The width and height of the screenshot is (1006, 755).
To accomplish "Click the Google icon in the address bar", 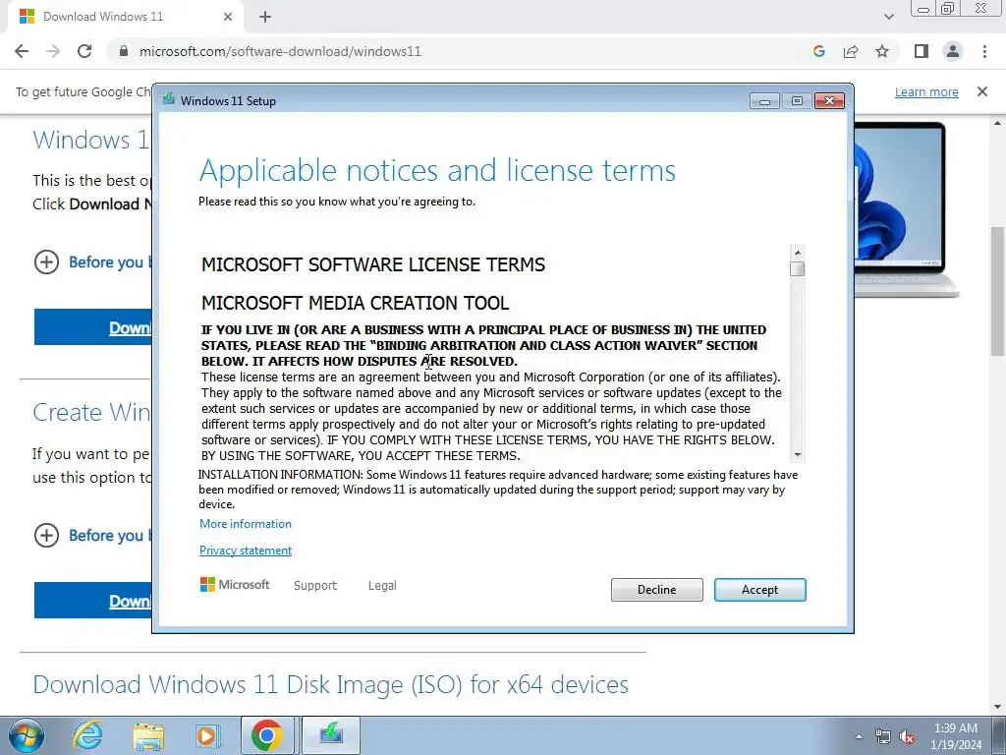I will (x=818, y=51).
